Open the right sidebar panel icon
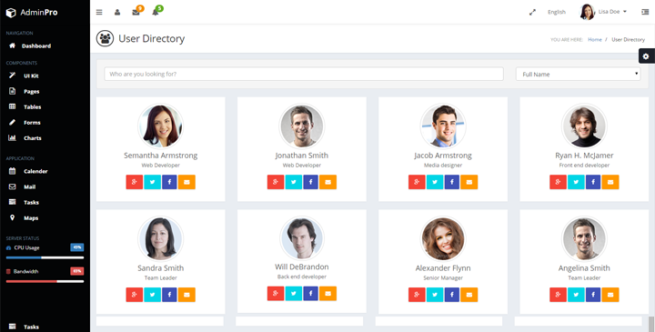This screenshot has height=332, width=655. point(645,12)
